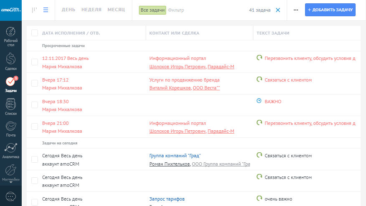
Task: Select checkbox for Вчера 18:30 task
Action: pos(35,105)
